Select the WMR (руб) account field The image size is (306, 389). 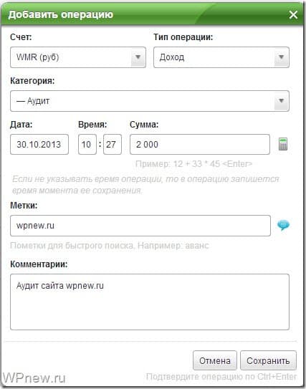click(78, 57)
